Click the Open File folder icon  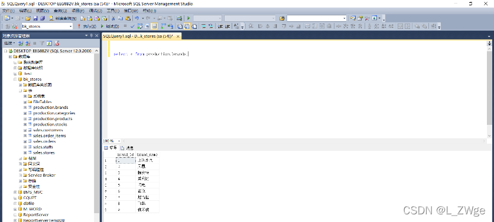pyautogui.click(x=28, y=18)
